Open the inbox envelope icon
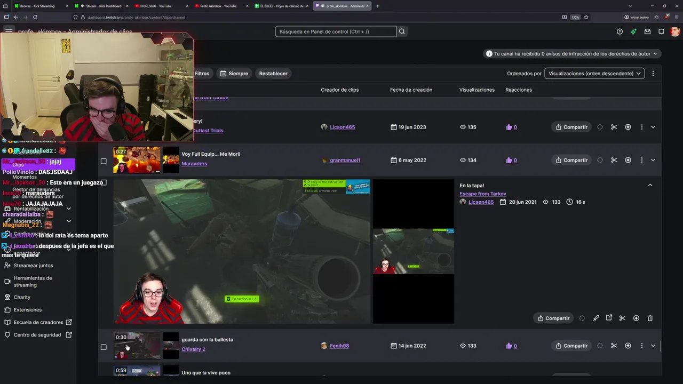This screenshot has height=384, width=683. (647, 31)
